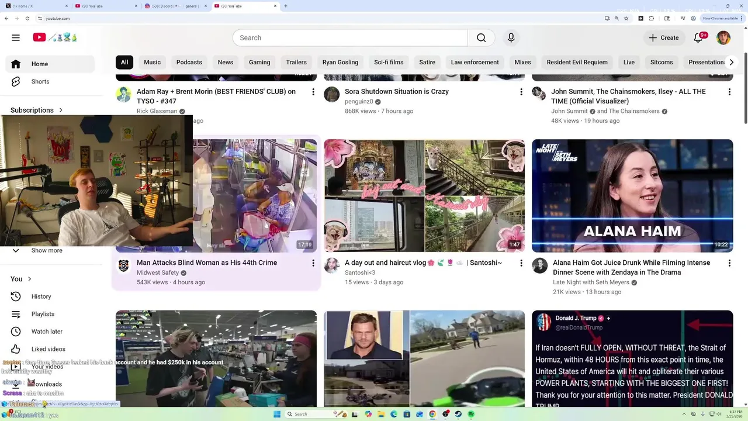
Task: Open Steam from taskbar
Action: (x=458, y=414)
